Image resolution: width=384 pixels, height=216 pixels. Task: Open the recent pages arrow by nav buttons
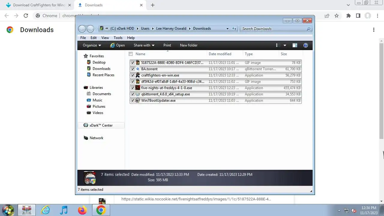click(x=96, y=29)
